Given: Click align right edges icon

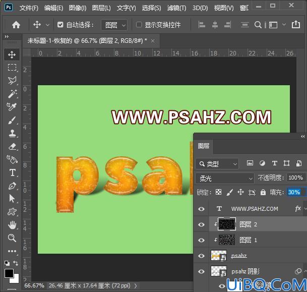Looking at the screenshot, I should tap(227, 25).
